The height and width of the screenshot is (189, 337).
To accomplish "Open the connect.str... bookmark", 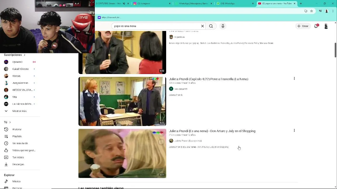I will click(x=109, y=18).
